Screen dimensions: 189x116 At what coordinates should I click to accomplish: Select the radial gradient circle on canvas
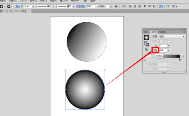[x=85, y=90]
